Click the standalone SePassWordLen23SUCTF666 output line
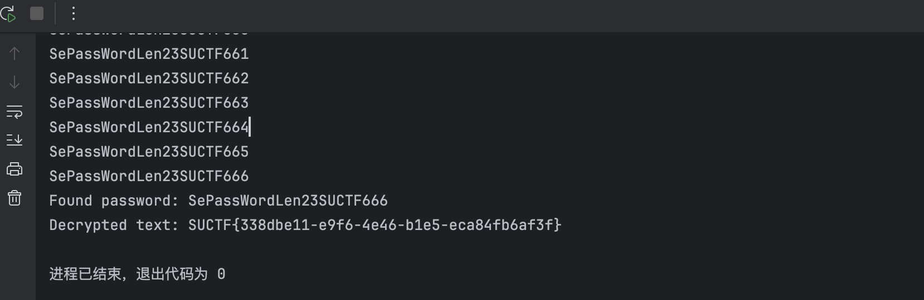The width and height of the screenshot is (924, 300). [x=149, y=176]
